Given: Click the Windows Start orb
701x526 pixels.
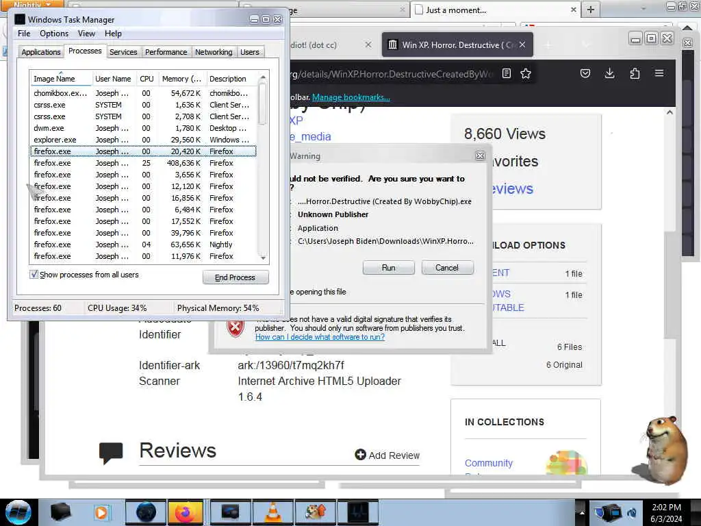Looking at the screenshot, I should click(18, 512).
